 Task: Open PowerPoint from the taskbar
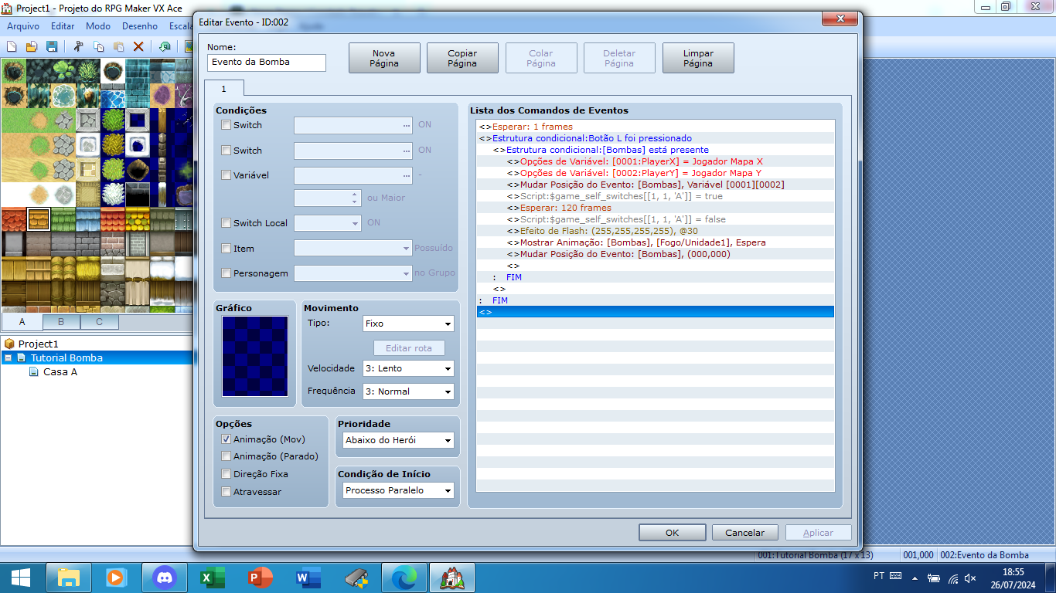click(260, 577)
